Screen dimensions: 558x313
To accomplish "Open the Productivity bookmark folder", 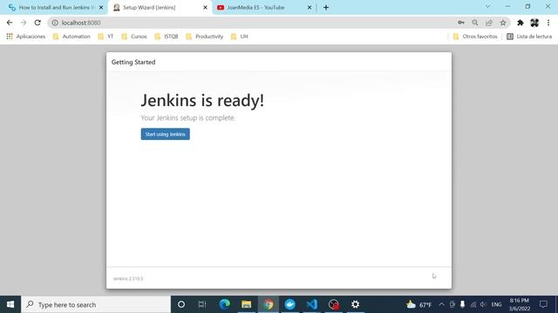I will coord(205,37).
